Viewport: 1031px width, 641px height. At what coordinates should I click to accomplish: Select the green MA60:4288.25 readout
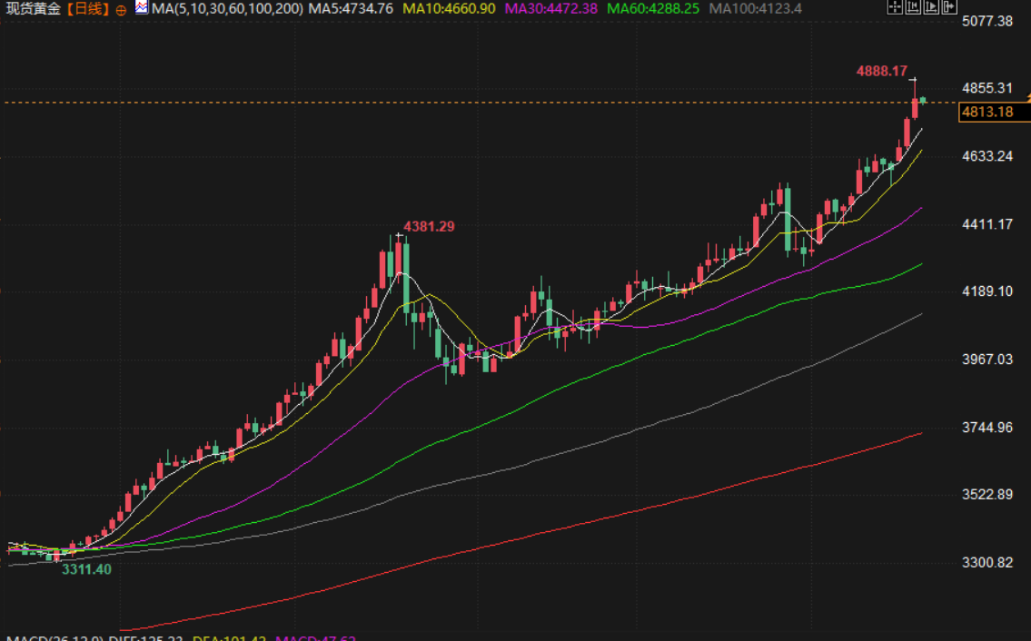pos(653,8)
